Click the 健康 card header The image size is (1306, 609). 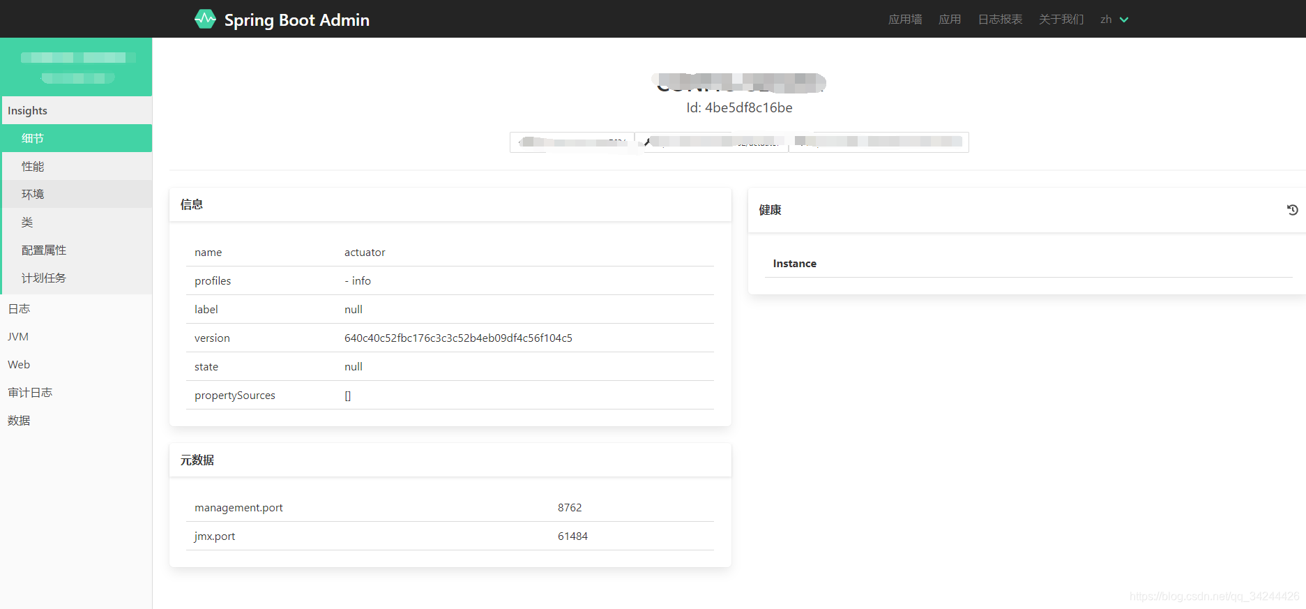pos(1027,210)
